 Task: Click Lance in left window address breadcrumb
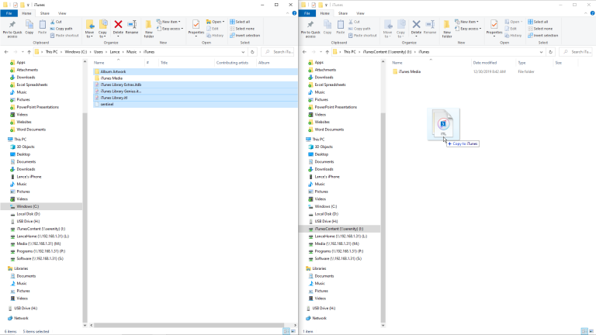click(x=114, y=52)
